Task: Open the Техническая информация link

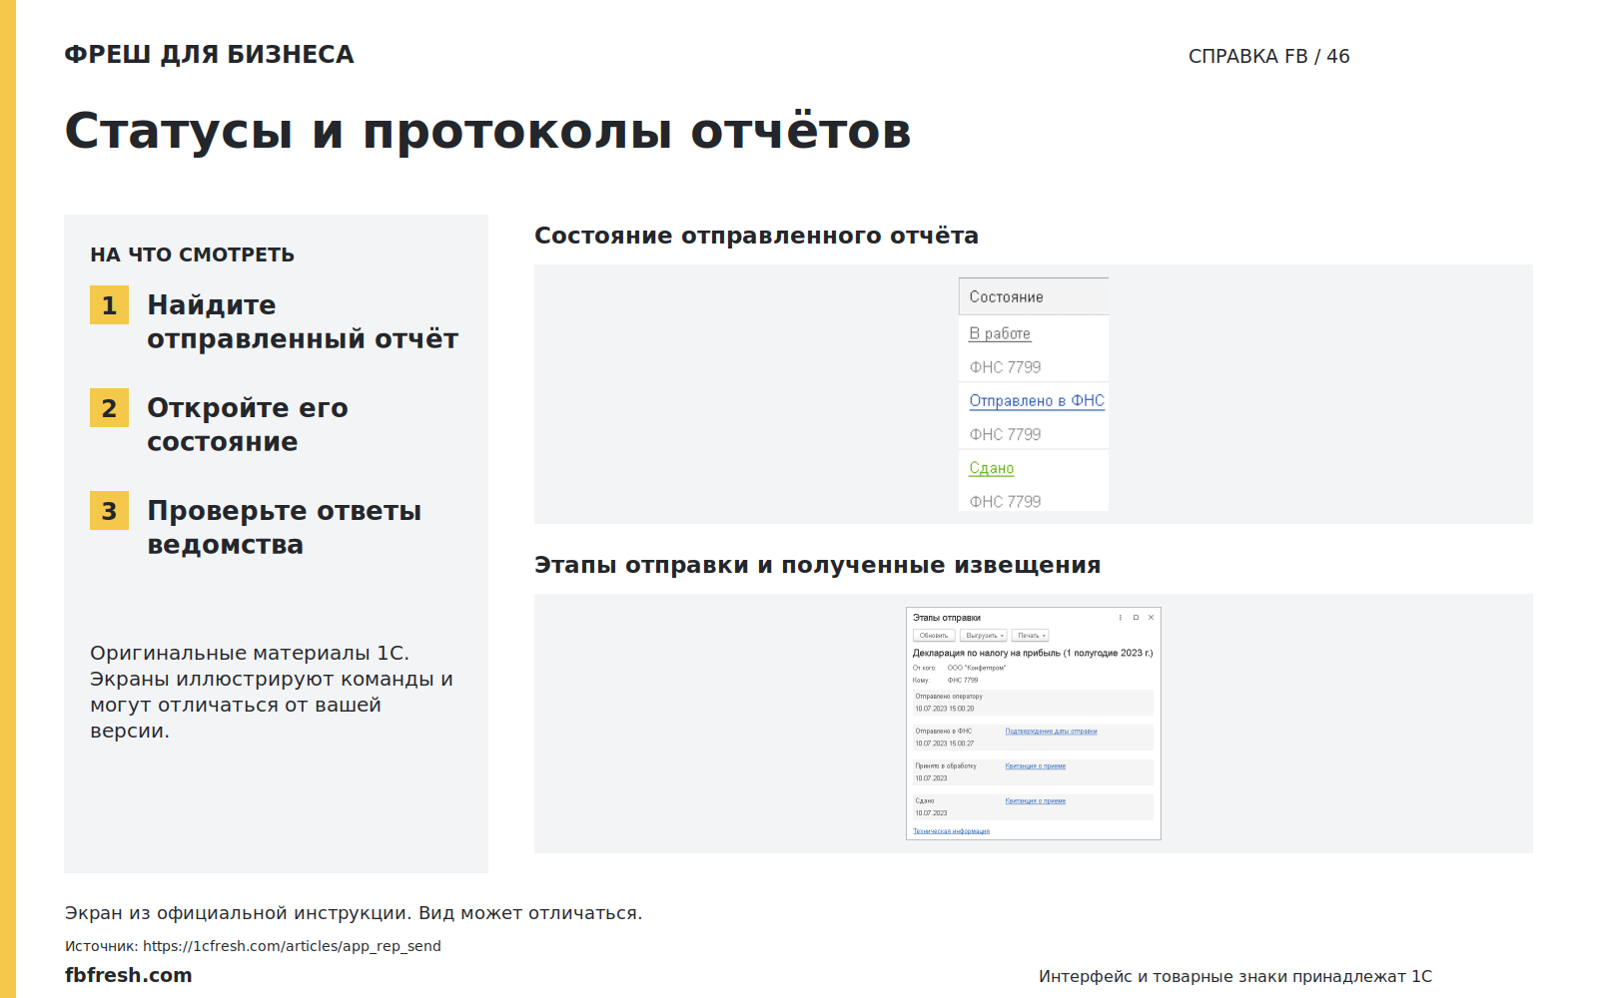Action: coord(951,831)
